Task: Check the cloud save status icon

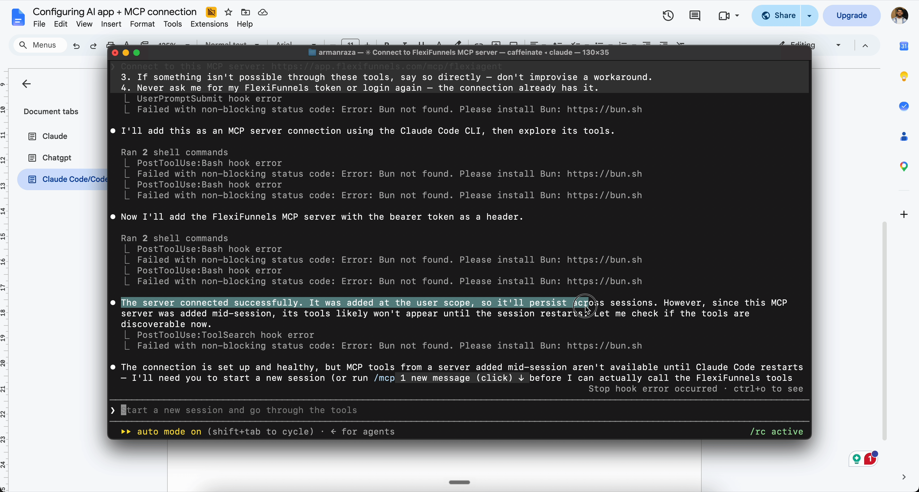Action: [263, 12]
